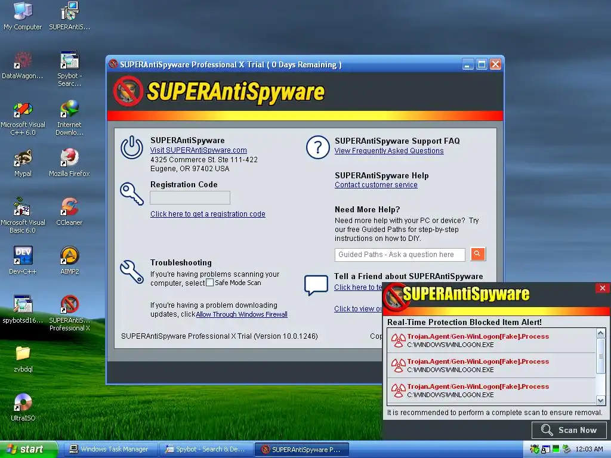Screen dimensions: 611x458
Task: Focus the Registration Code input field
Action: [190, 198]
